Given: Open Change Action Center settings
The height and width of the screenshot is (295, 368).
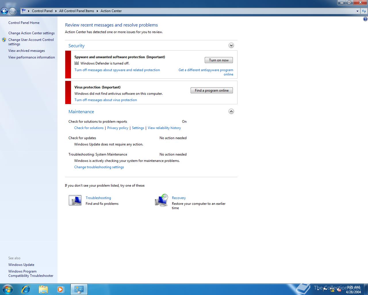Looking at the screenshot, I should pos(31,33).
